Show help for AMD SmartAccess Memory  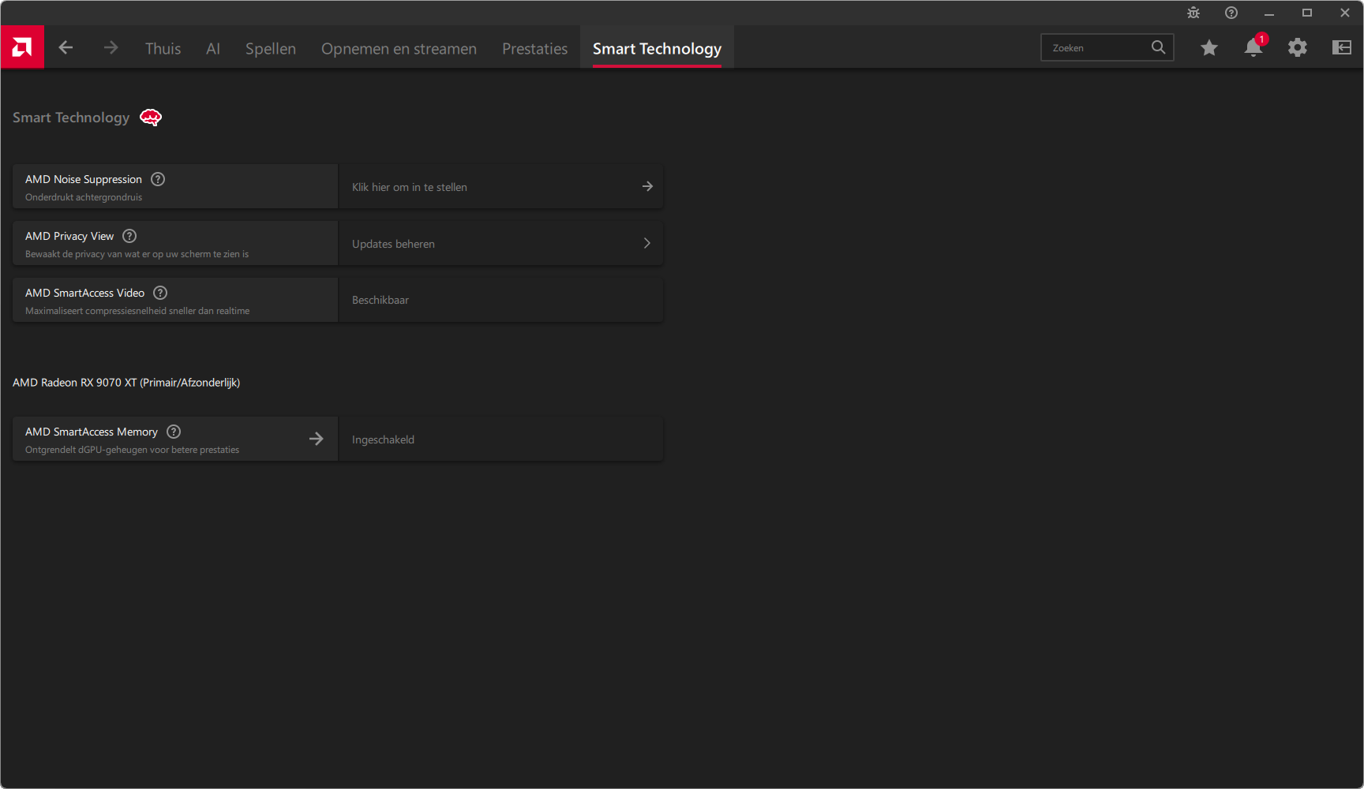pyautogui.click(x=174, y=432)
